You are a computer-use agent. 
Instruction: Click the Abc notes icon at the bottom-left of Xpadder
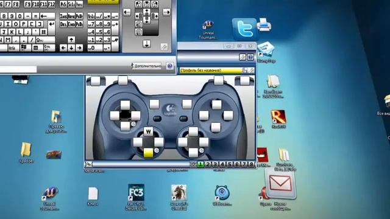(89, 164)
